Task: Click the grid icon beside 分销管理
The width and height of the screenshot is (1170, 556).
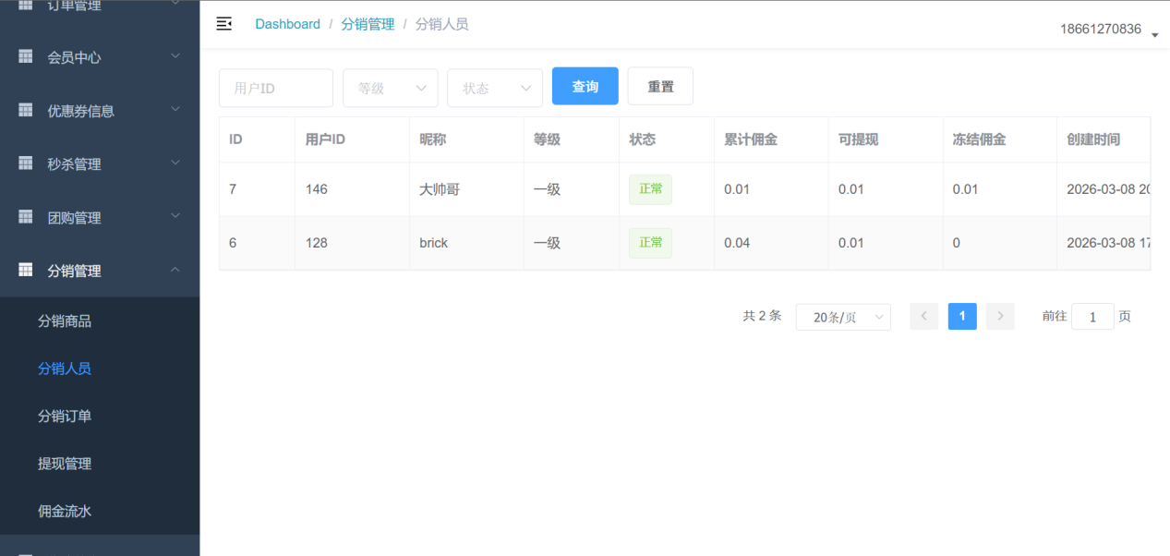Action: (x=26, y=271)
